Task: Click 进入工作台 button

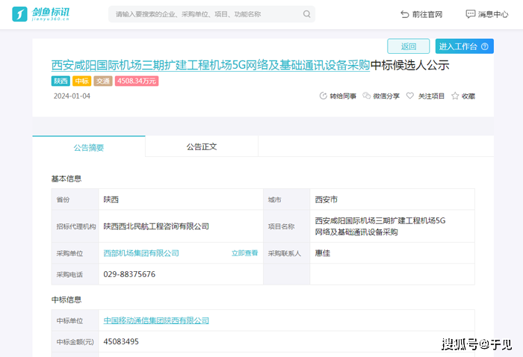Action: point(464,46)
